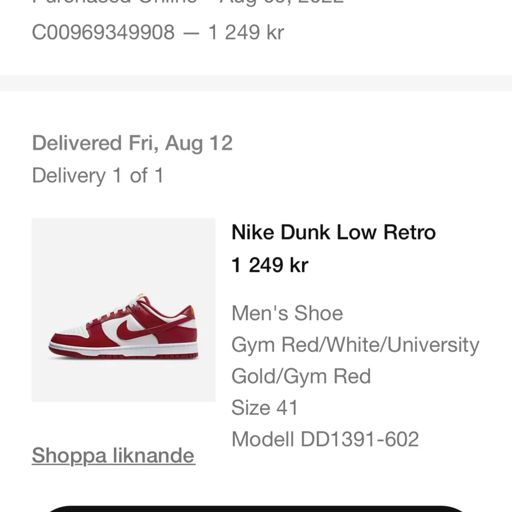
Task: Click the gray divider band between sections
Action: (256, 82)
